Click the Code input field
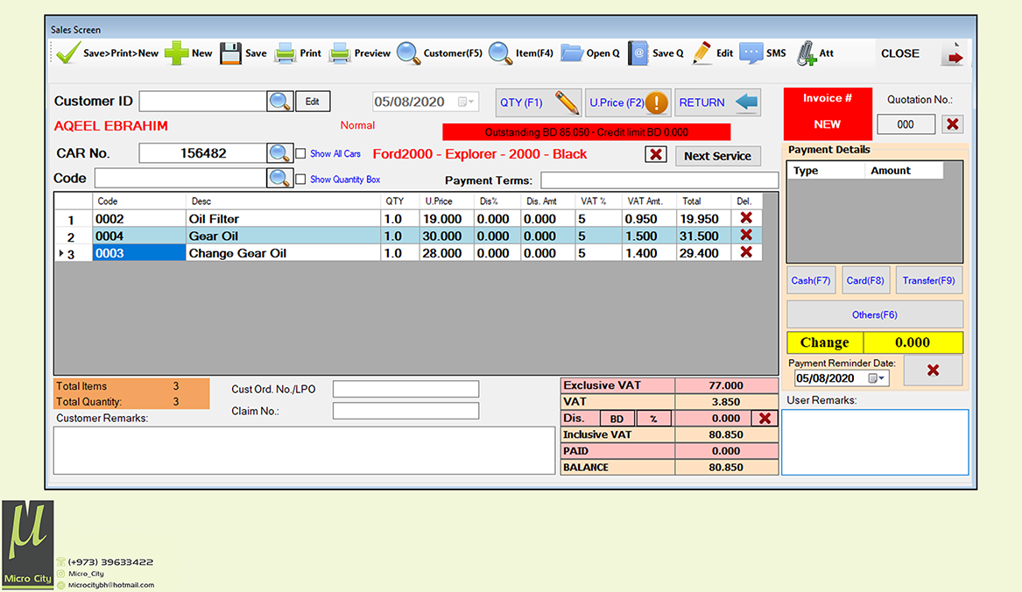Viewport: 1022px width, 592px height. (180, 178)
